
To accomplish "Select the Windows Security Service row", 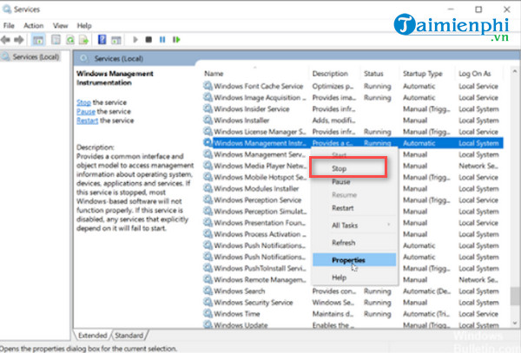I will pyautogui.click(x=353, y=302).
